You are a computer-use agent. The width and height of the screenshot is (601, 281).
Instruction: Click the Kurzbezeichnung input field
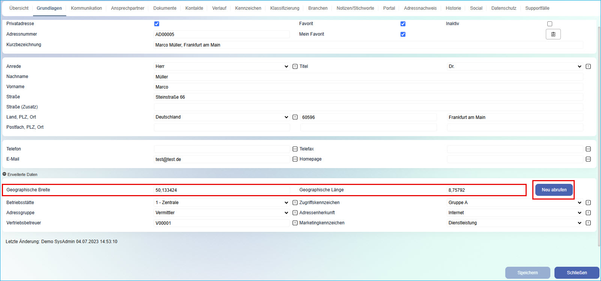tap(369, 45)
